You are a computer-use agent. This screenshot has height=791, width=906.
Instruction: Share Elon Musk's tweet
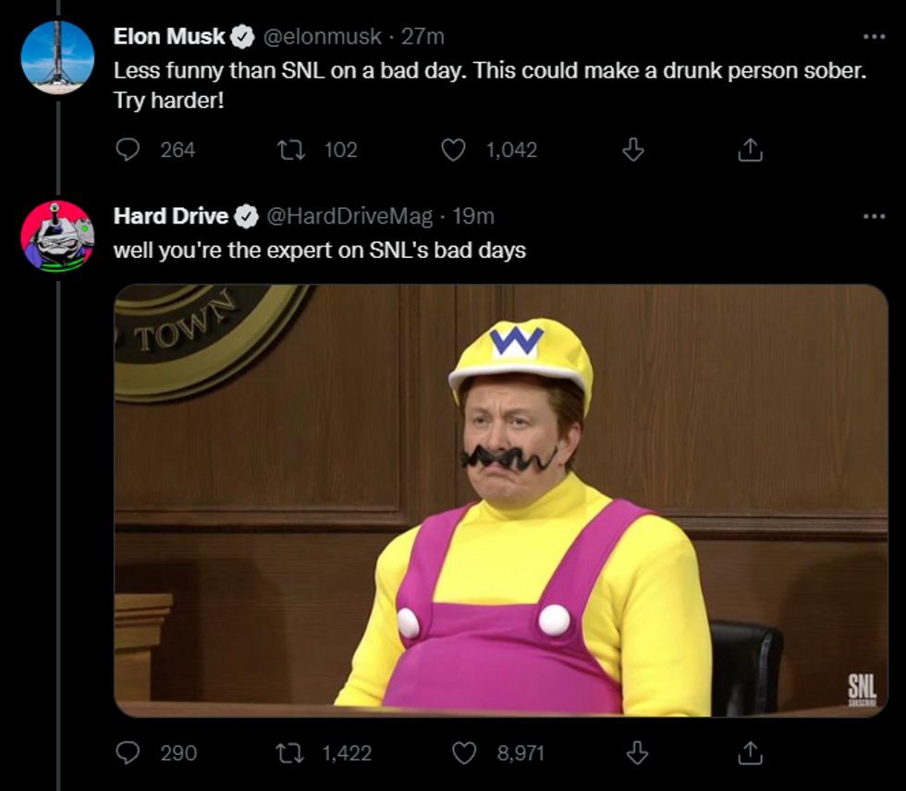click(x=751, y=150)
